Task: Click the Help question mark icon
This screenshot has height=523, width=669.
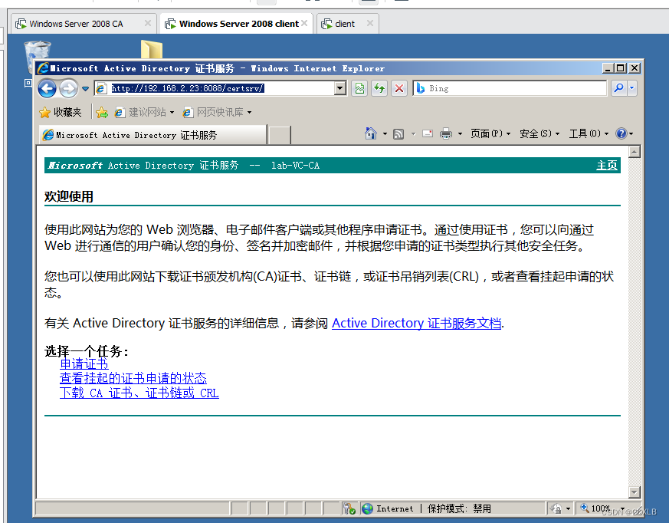Action: pyautogui.click(x=621, y=133)
